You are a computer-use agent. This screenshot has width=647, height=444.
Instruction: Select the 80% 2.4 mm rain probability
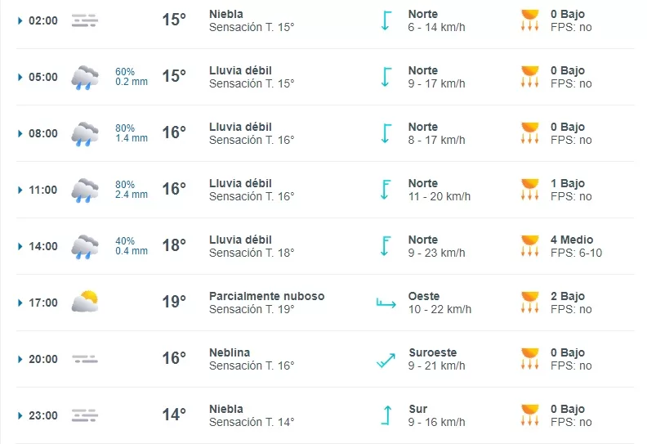tap(131, 190)
